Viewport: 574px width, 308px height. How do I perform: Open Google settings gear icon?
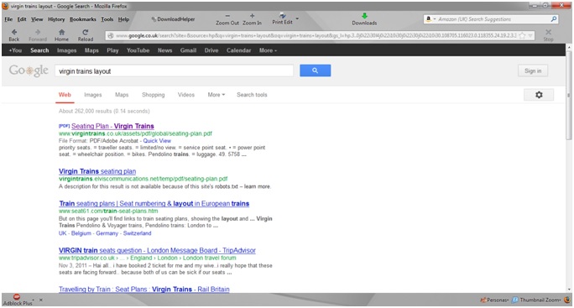tap(539, 95)
